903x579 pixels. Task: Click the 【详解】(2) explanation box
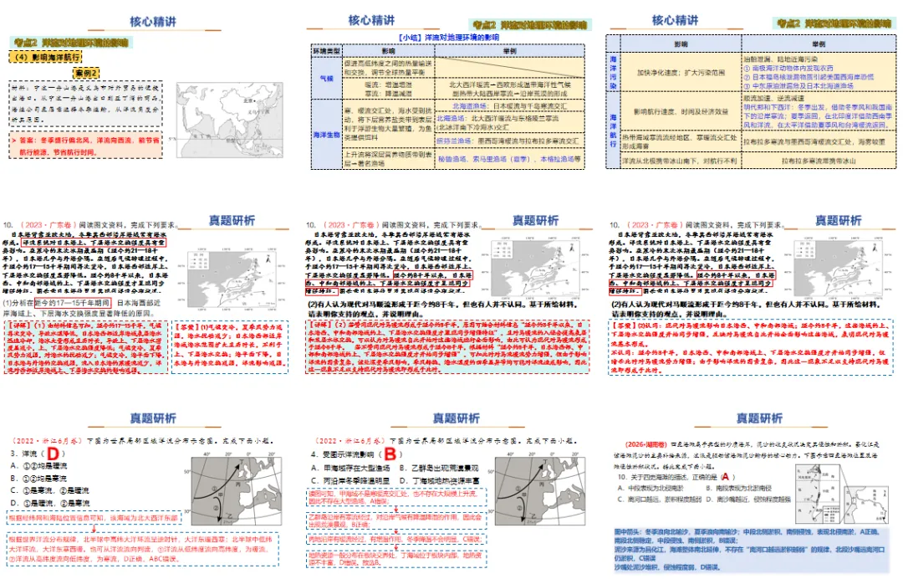click(x=448, y=347)
